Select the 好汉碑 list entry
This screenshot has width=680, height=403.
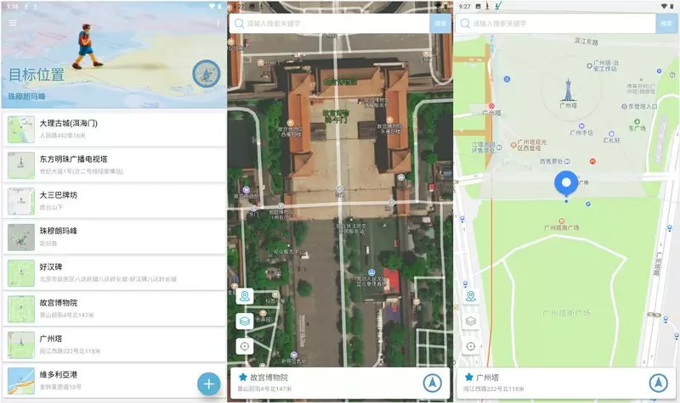click(x=114, y=272)
